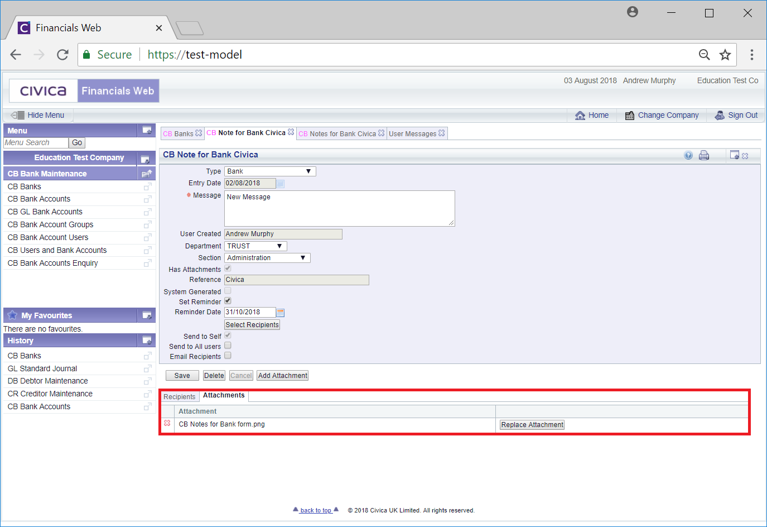Open the Section dropdown showing Administration
The width and height of the screenshot is (767, 527).
pos(267,258)
